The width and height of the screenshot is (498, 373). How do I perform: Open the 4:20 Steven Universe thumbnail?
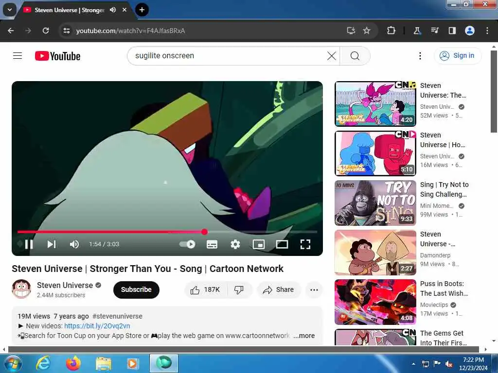[x=375, y=104]
